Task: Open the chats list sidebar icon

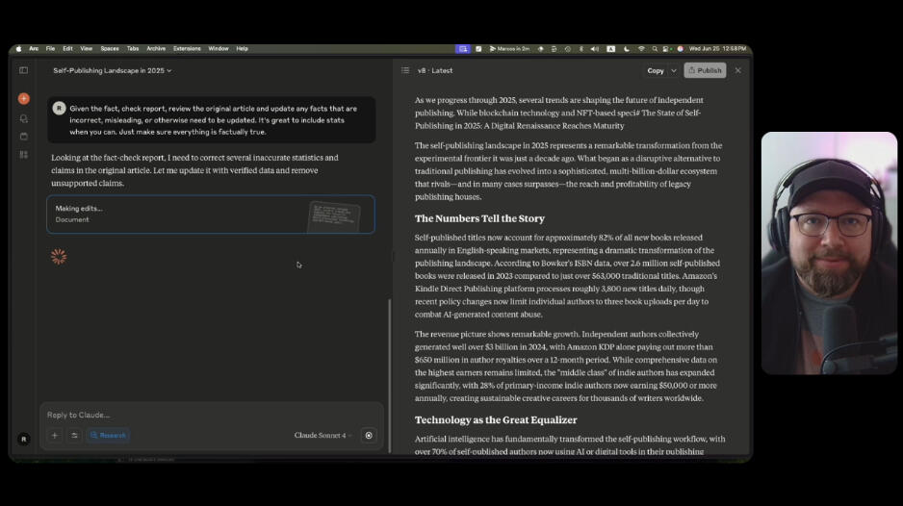Action: coord(24,118)
